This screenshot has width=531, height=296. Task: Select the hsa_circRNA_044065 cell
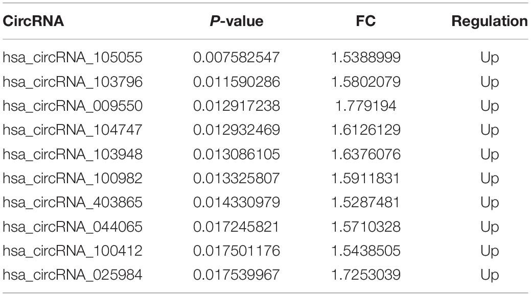[x=73, y=227]
